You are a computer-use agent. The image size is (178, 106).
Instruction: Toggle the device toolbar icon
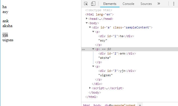(93, 4)
